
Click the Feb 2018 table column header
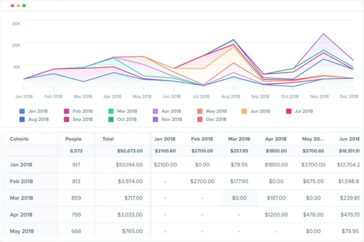click(202, 139)
